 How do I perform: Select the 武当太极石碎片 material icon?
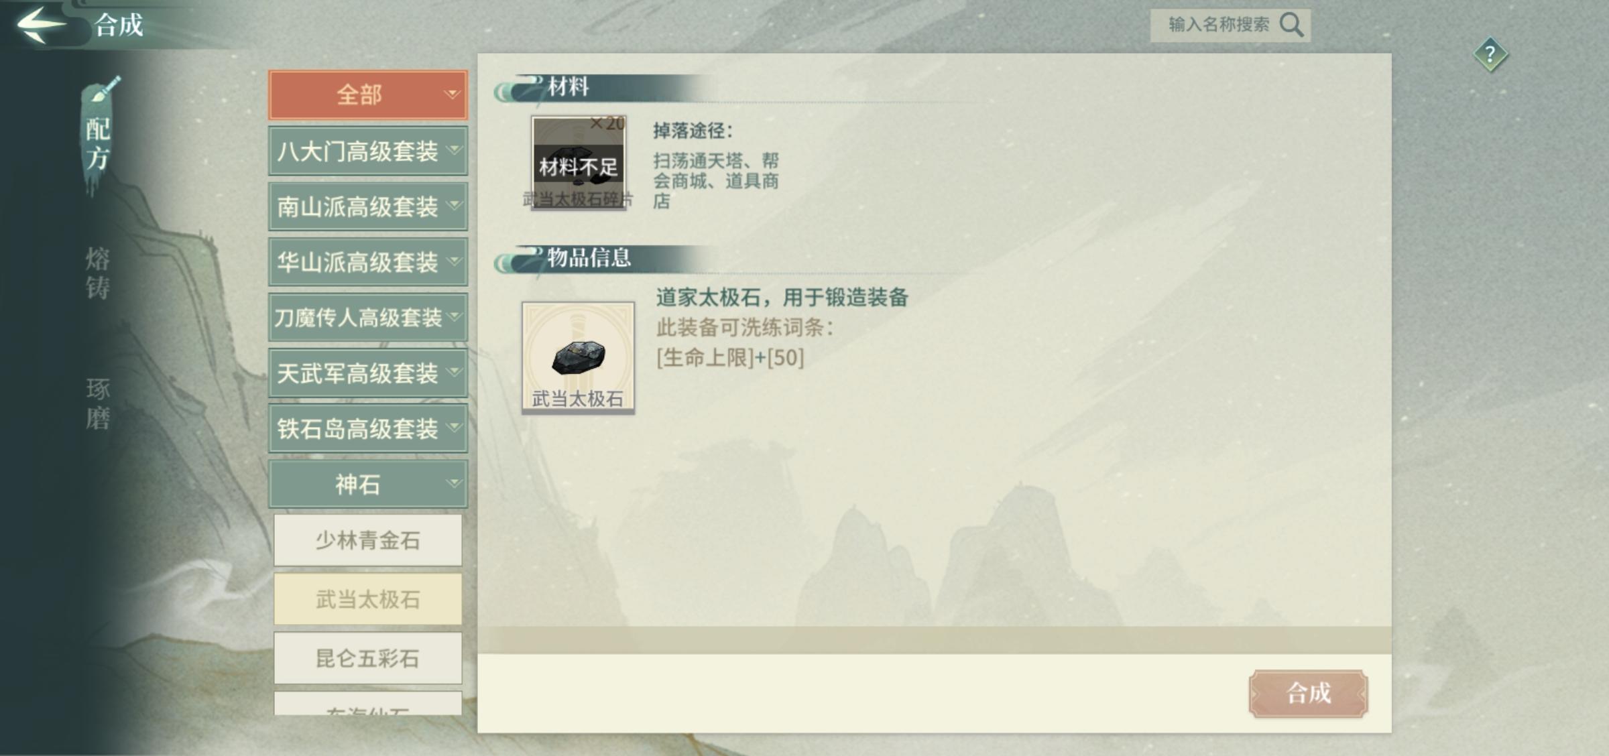pos(578,163)
